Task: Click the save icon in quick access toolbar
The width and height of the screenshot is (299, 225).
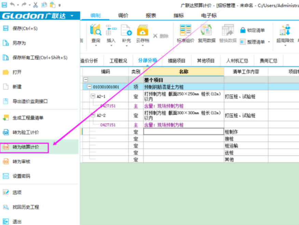Action: [x=4, y=5]
